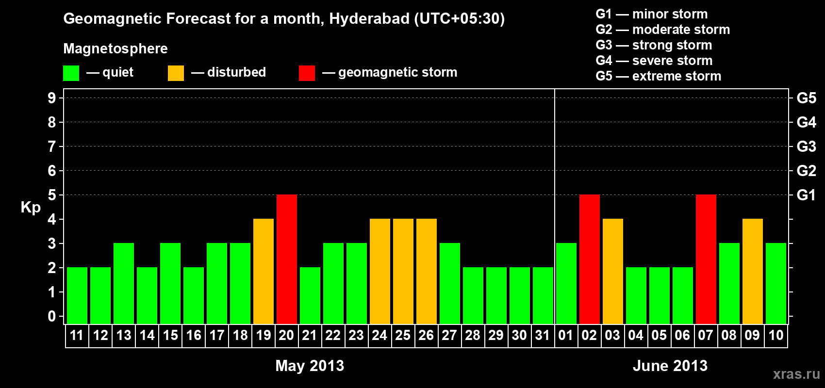Viewport: 825px width, 388px height.
Task: Click date label 28 on the axis
Action: click(473, 336)
